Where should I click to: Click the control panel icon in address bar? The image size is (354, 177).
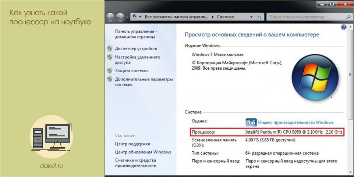click(135, 17)
